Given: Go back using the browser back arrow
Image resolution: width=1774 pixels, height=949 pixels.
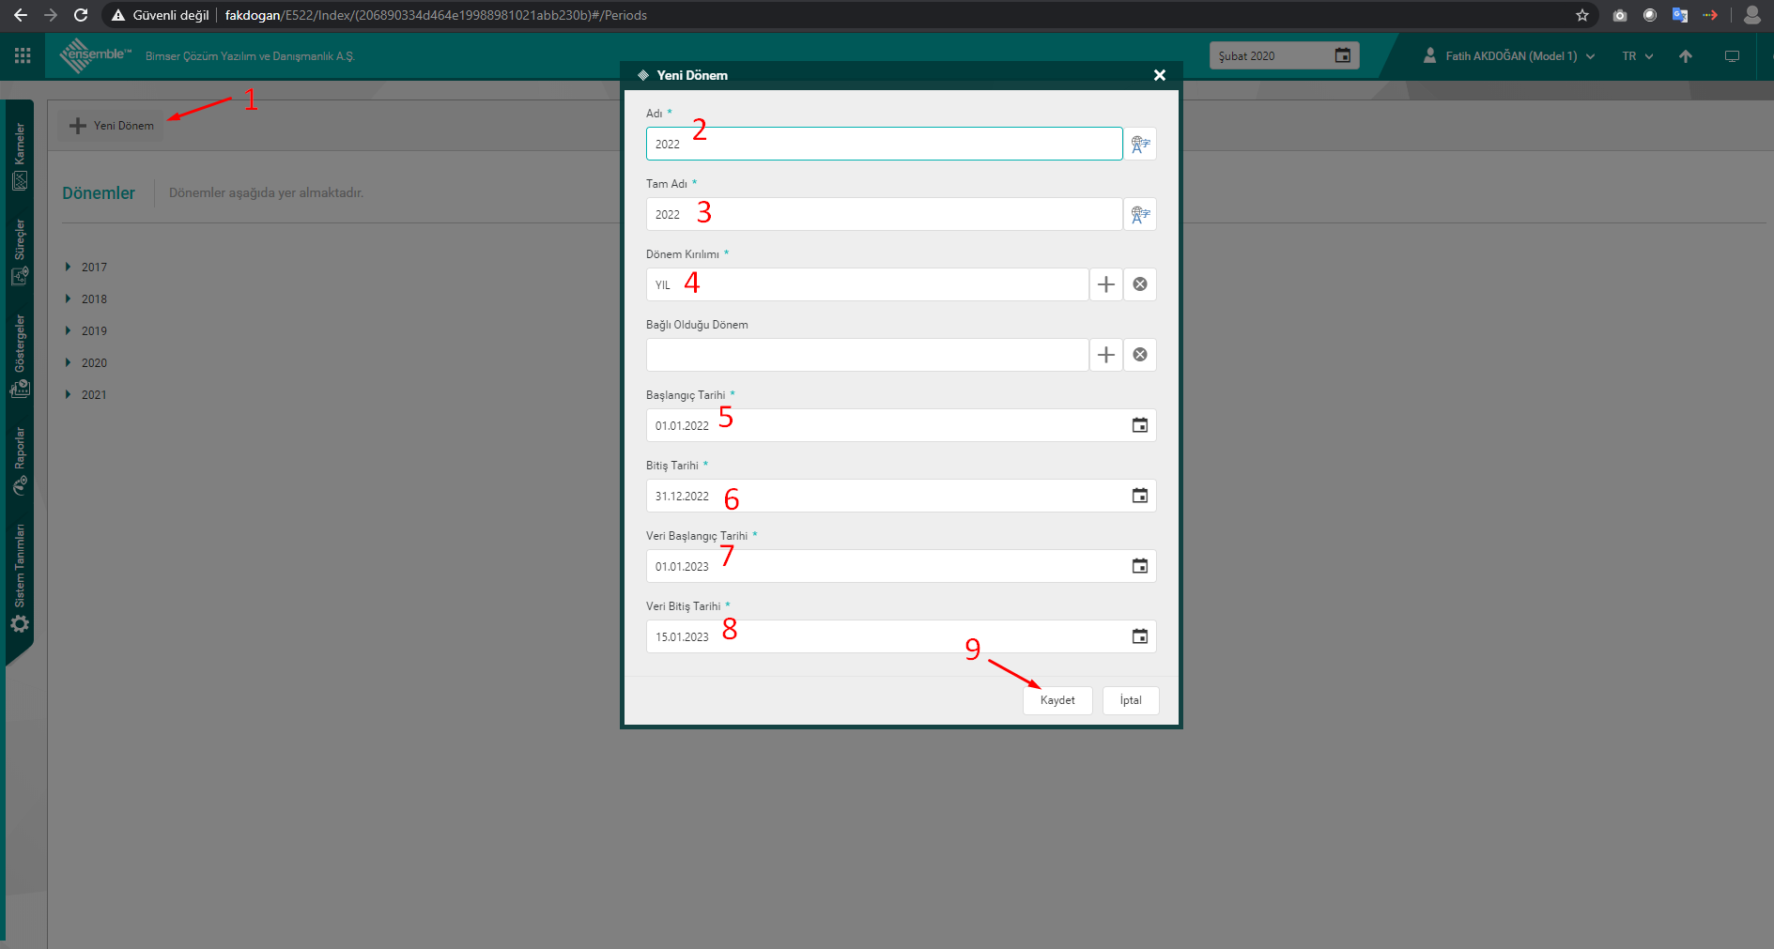Looking at the screenshot, I should (21, 15).
